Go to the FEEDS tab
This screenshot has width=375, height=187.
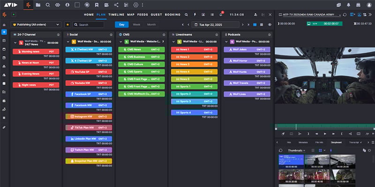pos(142,14)
